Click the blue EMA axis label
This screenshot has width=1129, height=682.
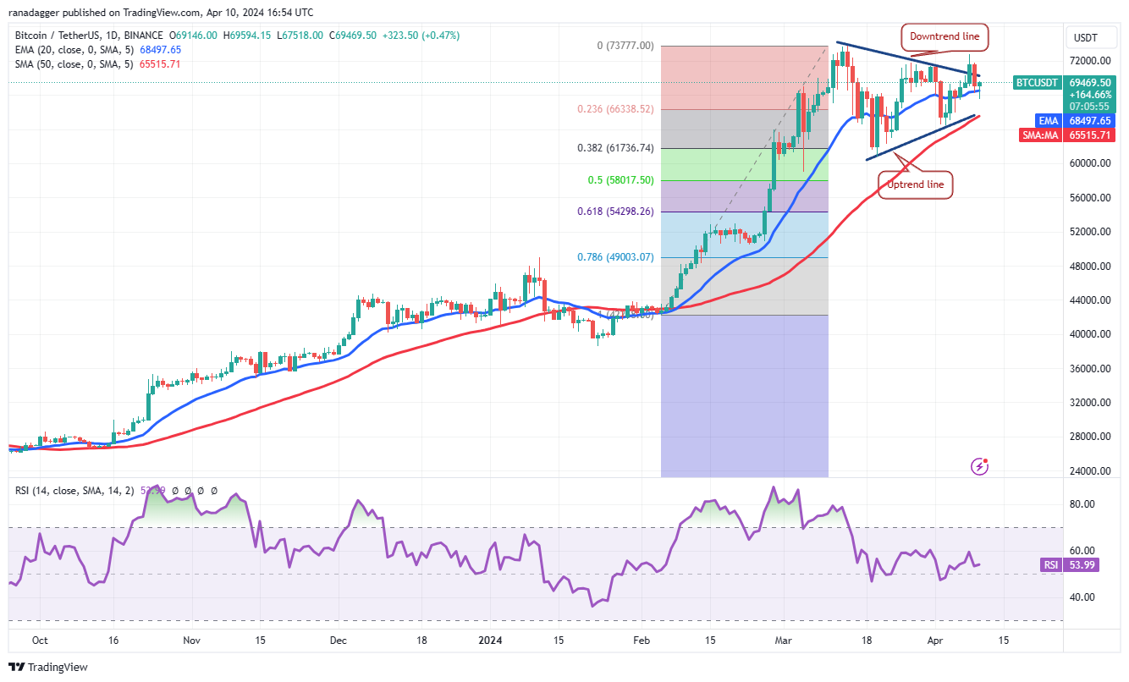(1049, 121)
